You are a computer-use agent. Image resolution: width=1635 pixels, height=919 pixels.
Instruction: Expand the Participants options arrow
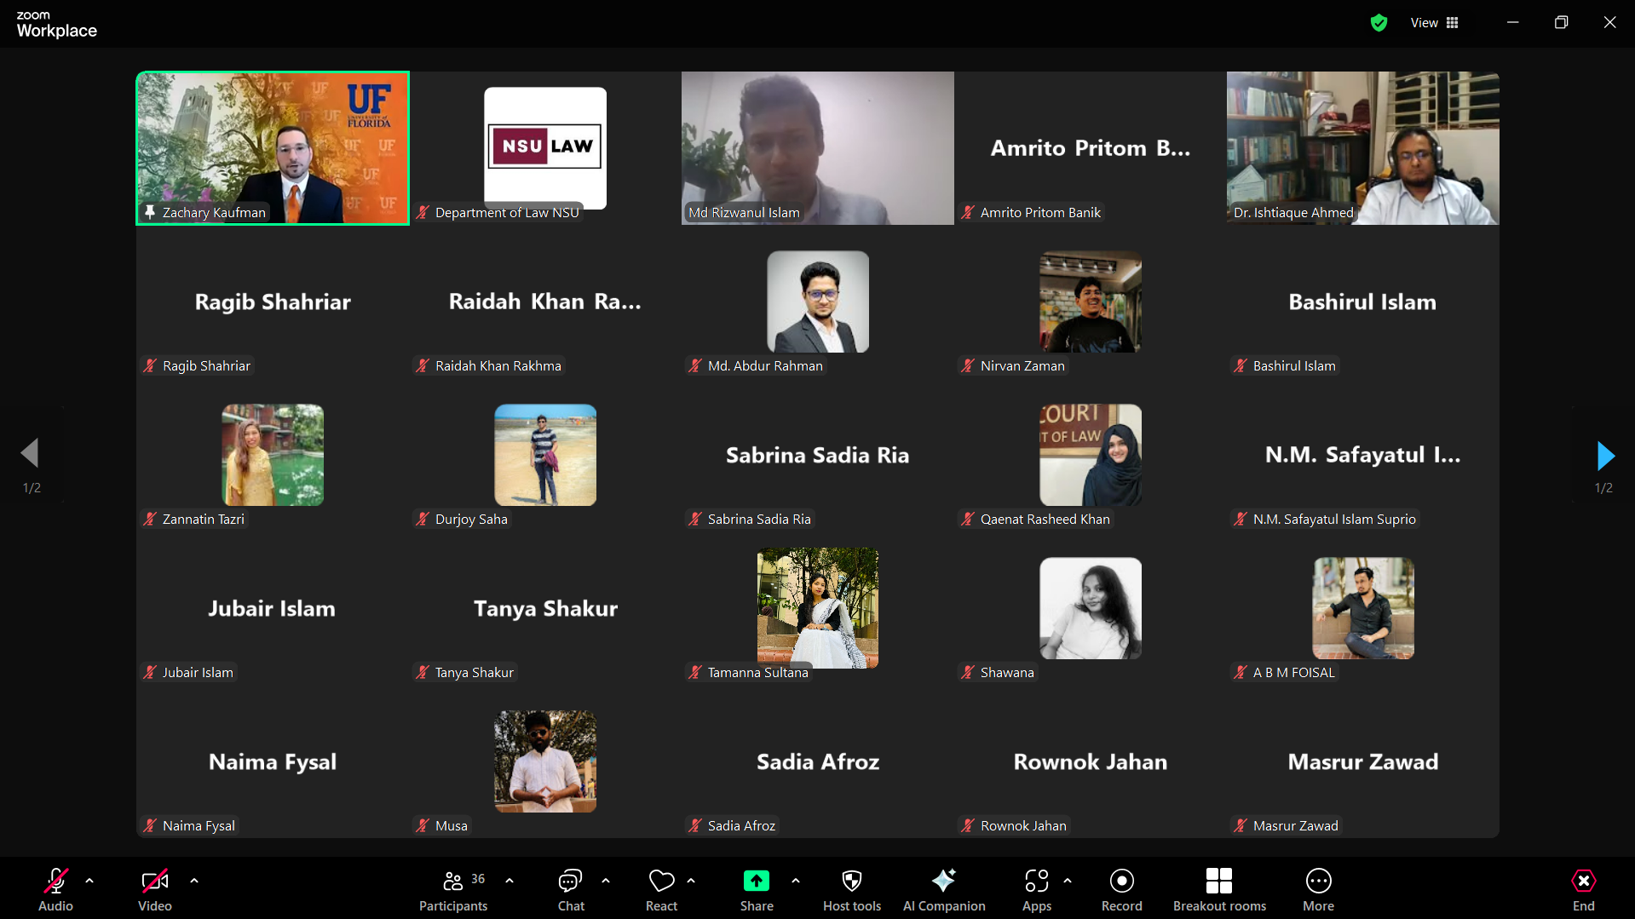509,881
